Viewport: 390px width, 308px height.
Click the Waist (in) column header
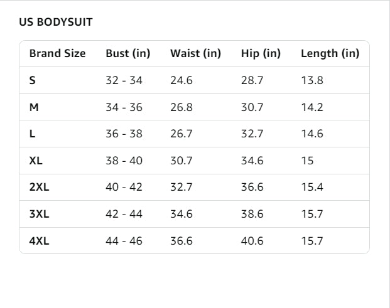pos(195,53)
